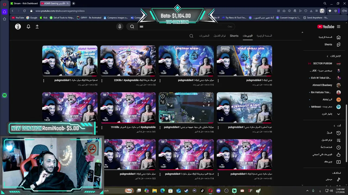Viewport: 348px width, 195px height.
Task: Open clock showing 1:48 AM in taskbar
Action: pos(340,191)
